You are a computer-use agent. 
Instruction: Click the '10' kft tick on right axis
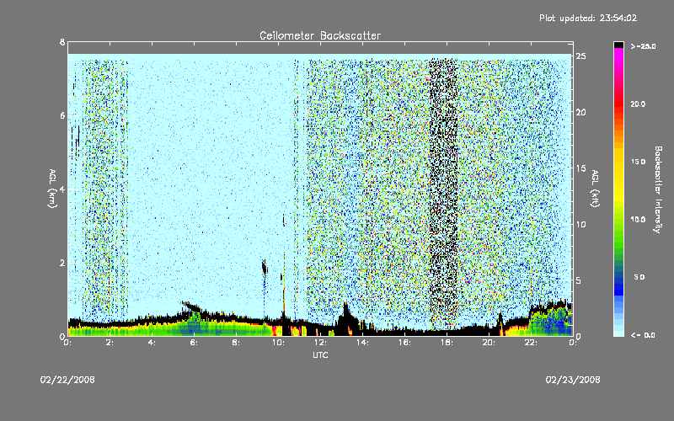[581, 224]
